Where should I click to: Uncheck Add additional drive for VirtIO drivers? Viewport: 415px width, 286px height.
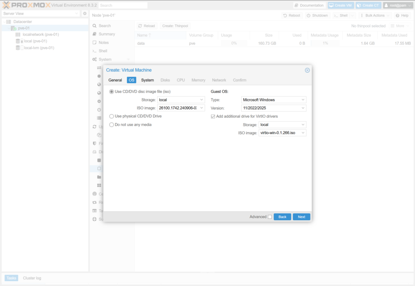point(213,116)
